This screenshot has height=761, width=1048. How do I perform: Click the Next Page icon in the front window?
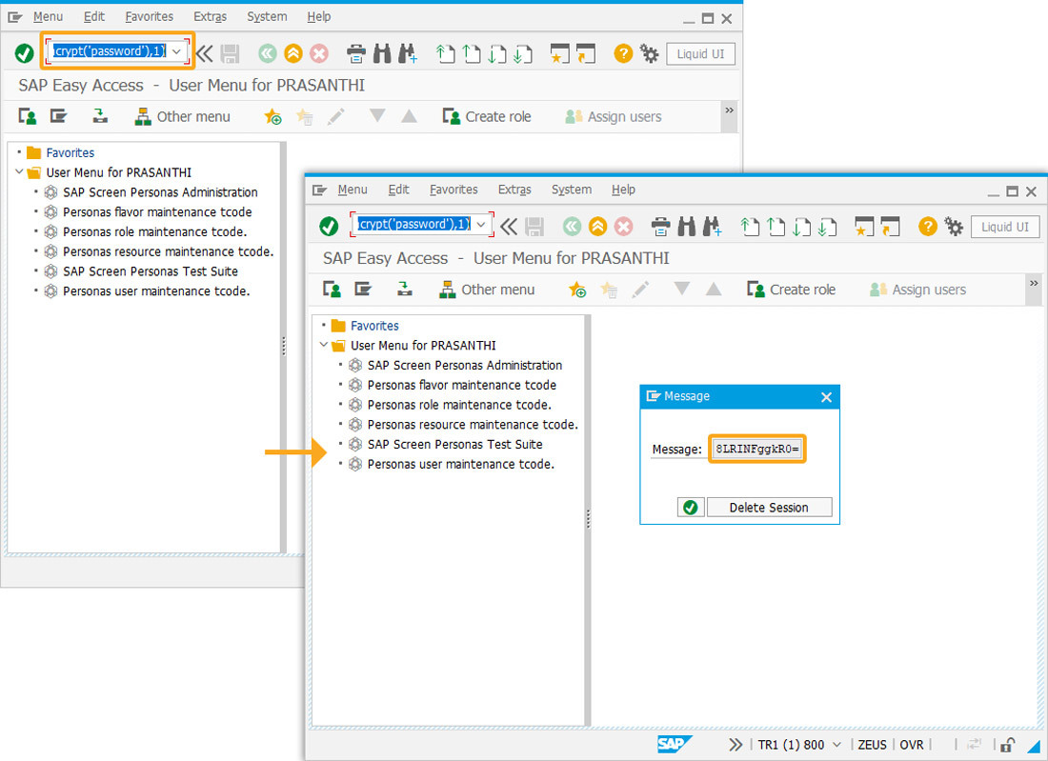tap(801, 227)
